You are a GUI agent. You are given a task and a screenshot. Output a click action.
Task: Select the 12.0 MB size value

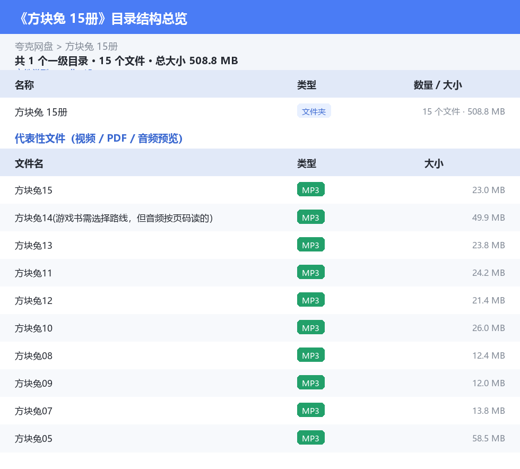tap(489, 383)
